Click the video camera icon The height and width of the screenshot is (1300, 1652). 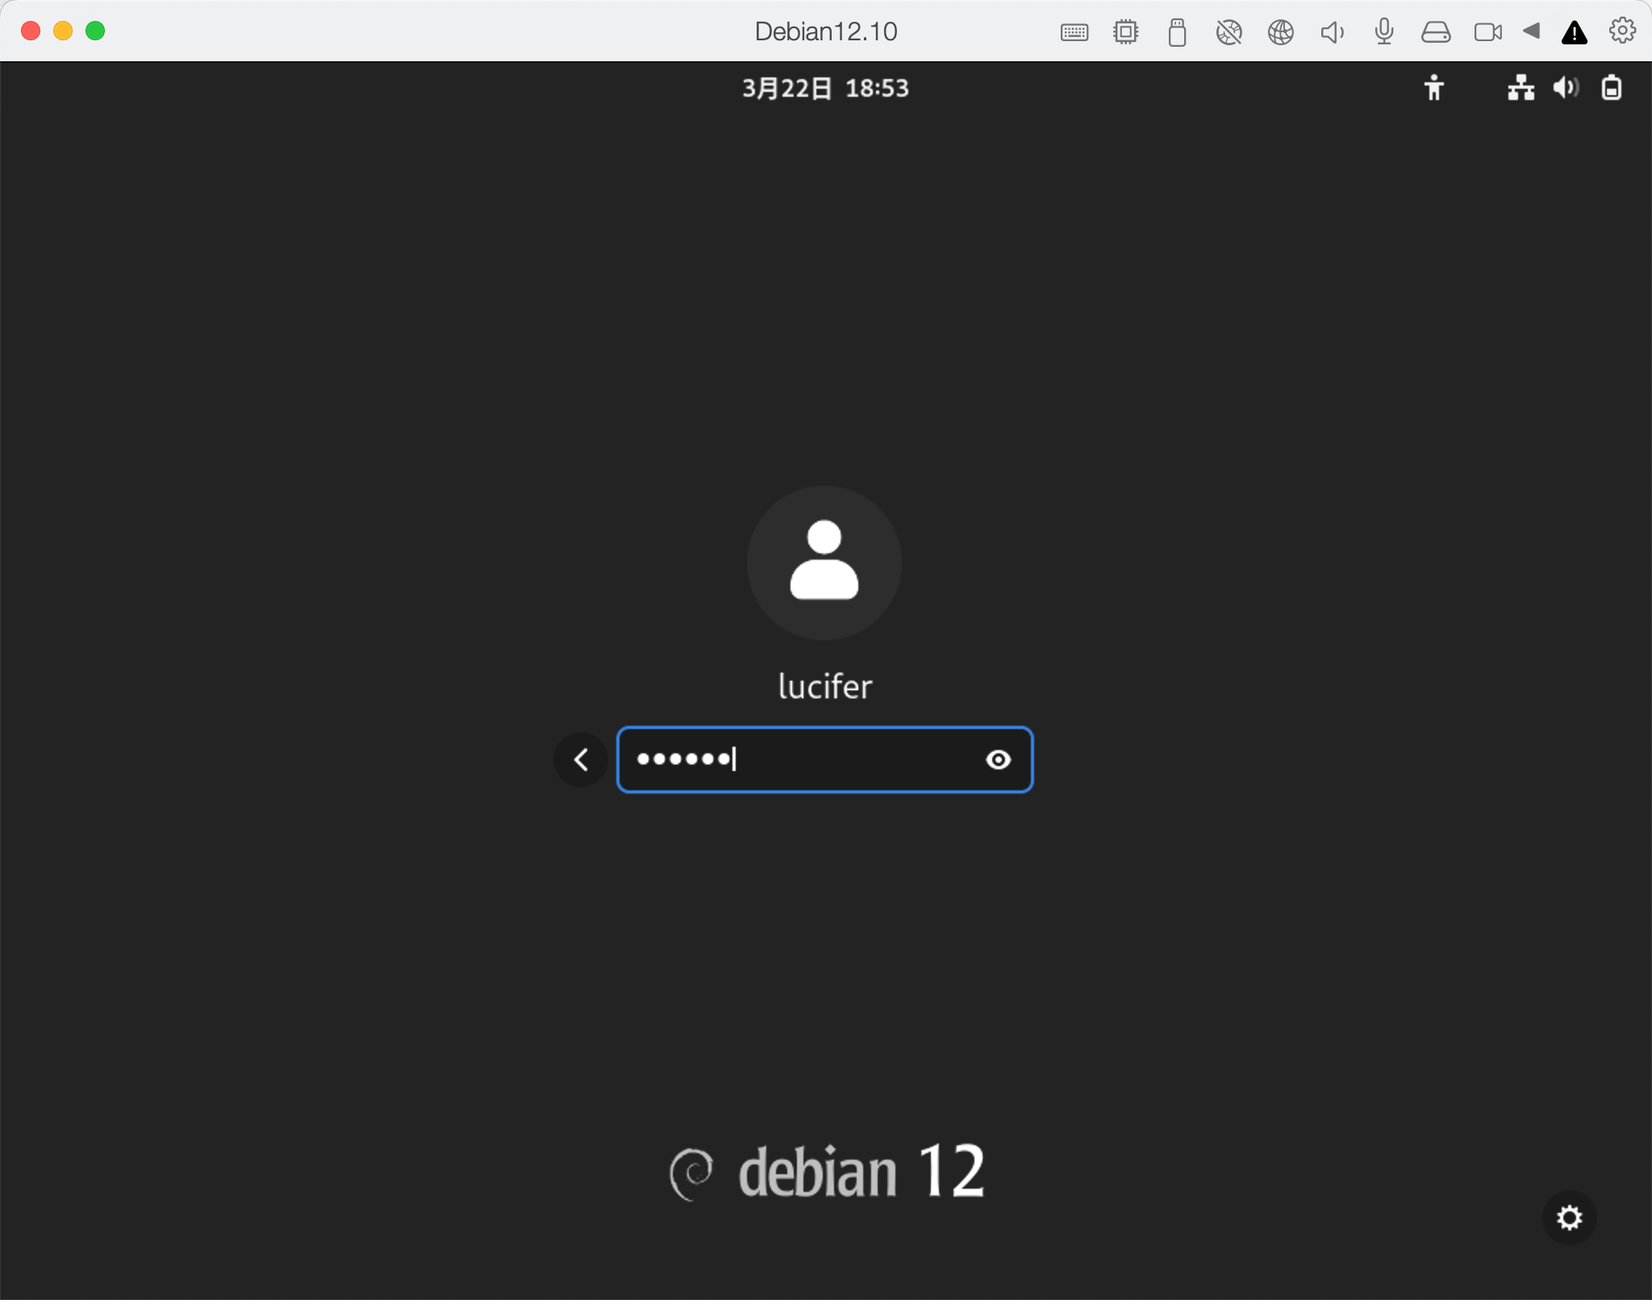(x=1487, y=32)
